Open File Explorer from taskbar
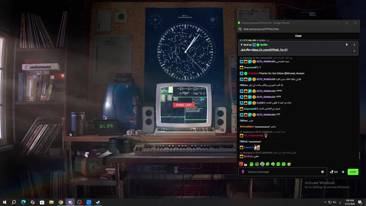 coord(51,202)
